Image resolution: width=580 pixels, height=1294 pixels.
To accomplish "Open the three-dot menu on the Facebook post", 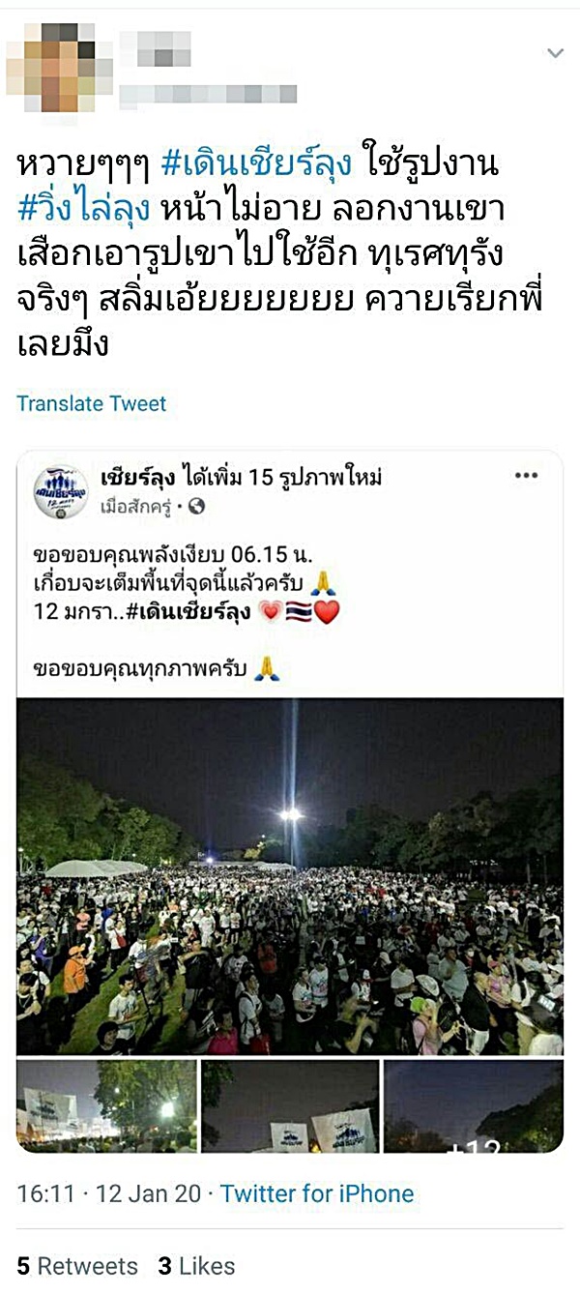I will (x=526, y=476).
